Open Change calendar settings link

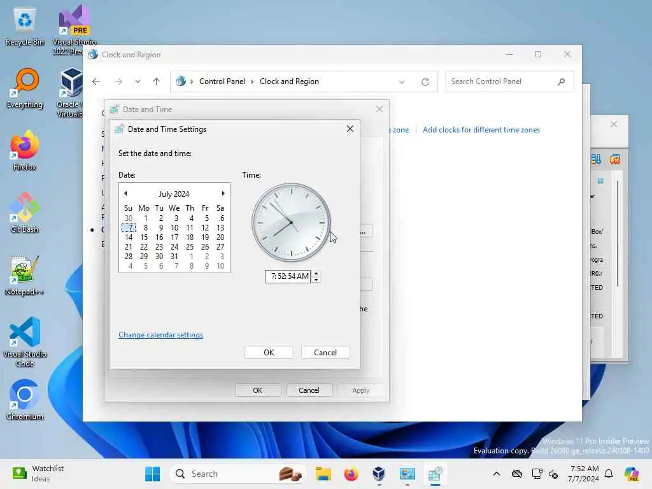161,335
